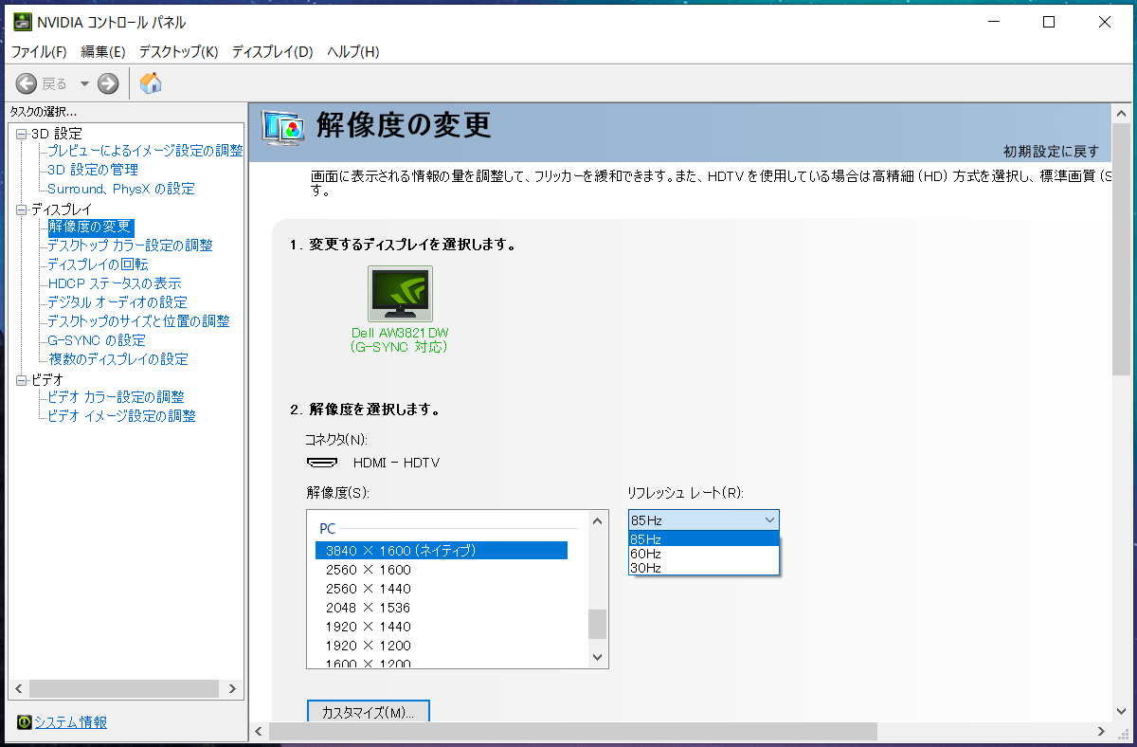1137x747 pixels.
Task: Click the リフレッシュ レート combo box
Action: 703,519
